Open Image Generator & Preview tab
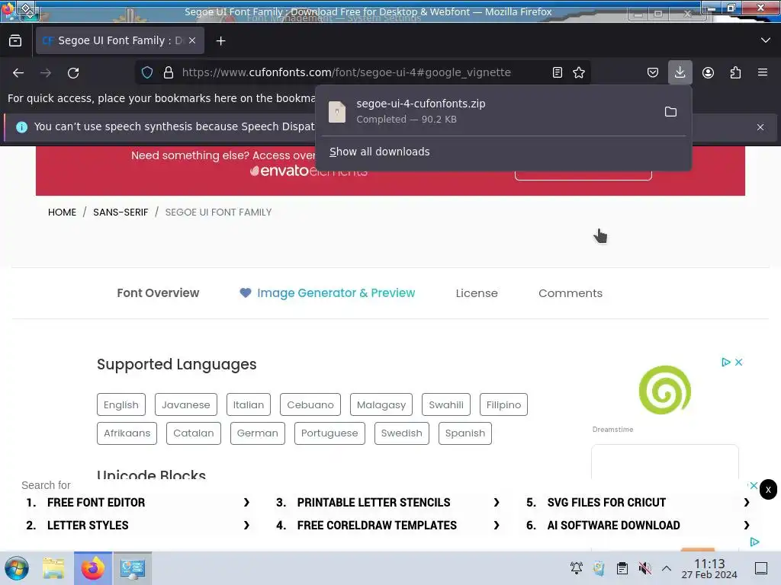781x585 pixels. point(327,293)
